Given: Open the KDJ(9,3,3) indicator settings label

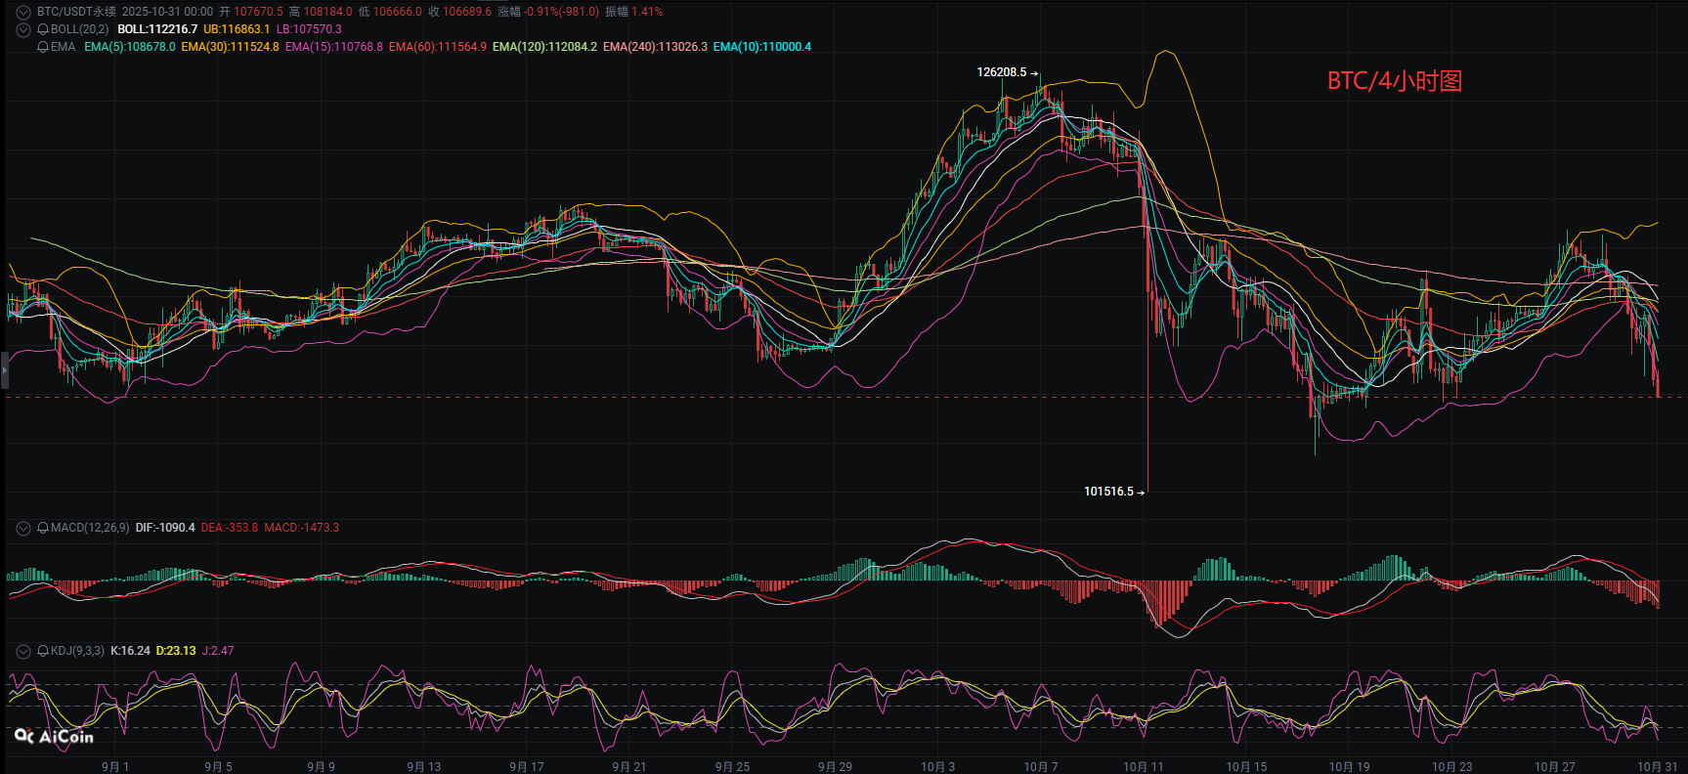Looking at the screenshot, I should coord(77,651).
